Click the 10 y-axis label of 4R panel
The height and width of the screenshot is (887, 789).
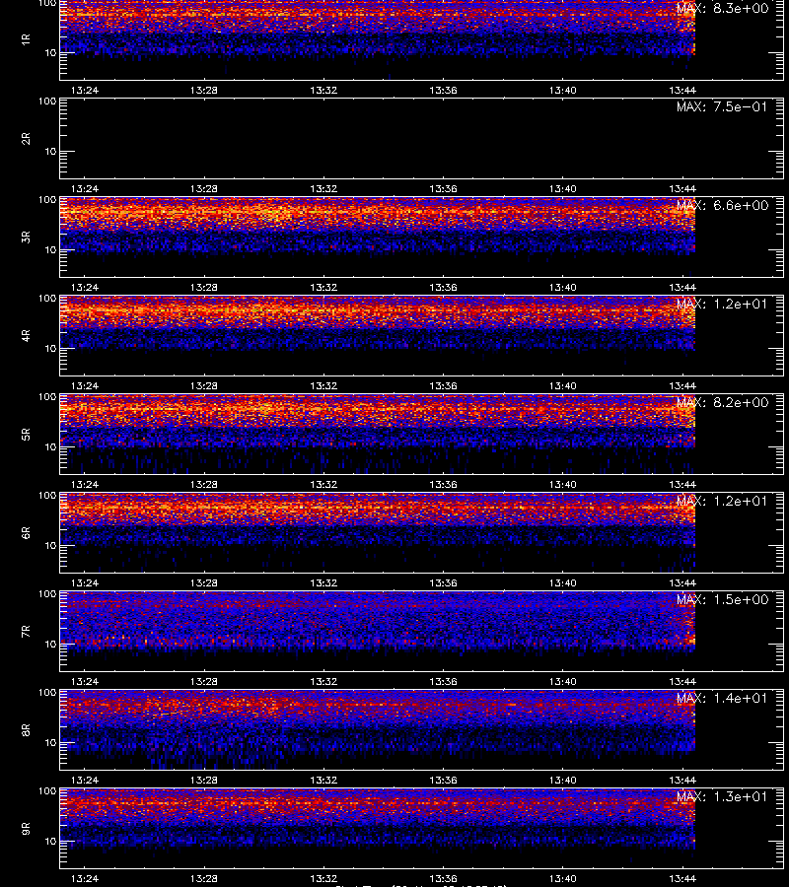point(50,349)
